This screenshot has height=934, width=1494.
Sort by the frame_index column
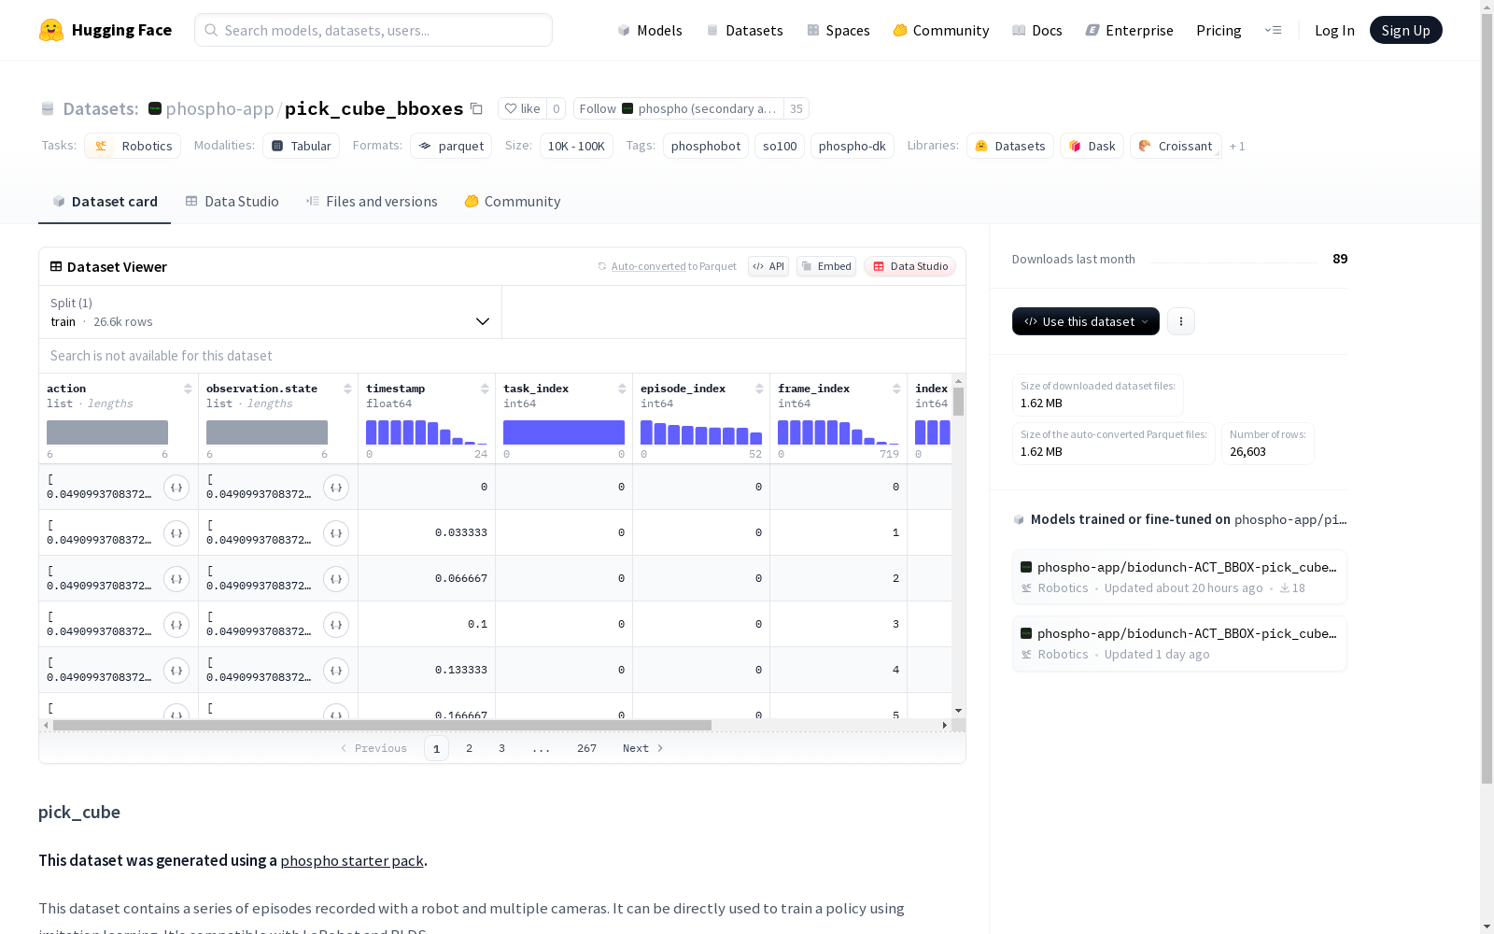tap(896, 389)
